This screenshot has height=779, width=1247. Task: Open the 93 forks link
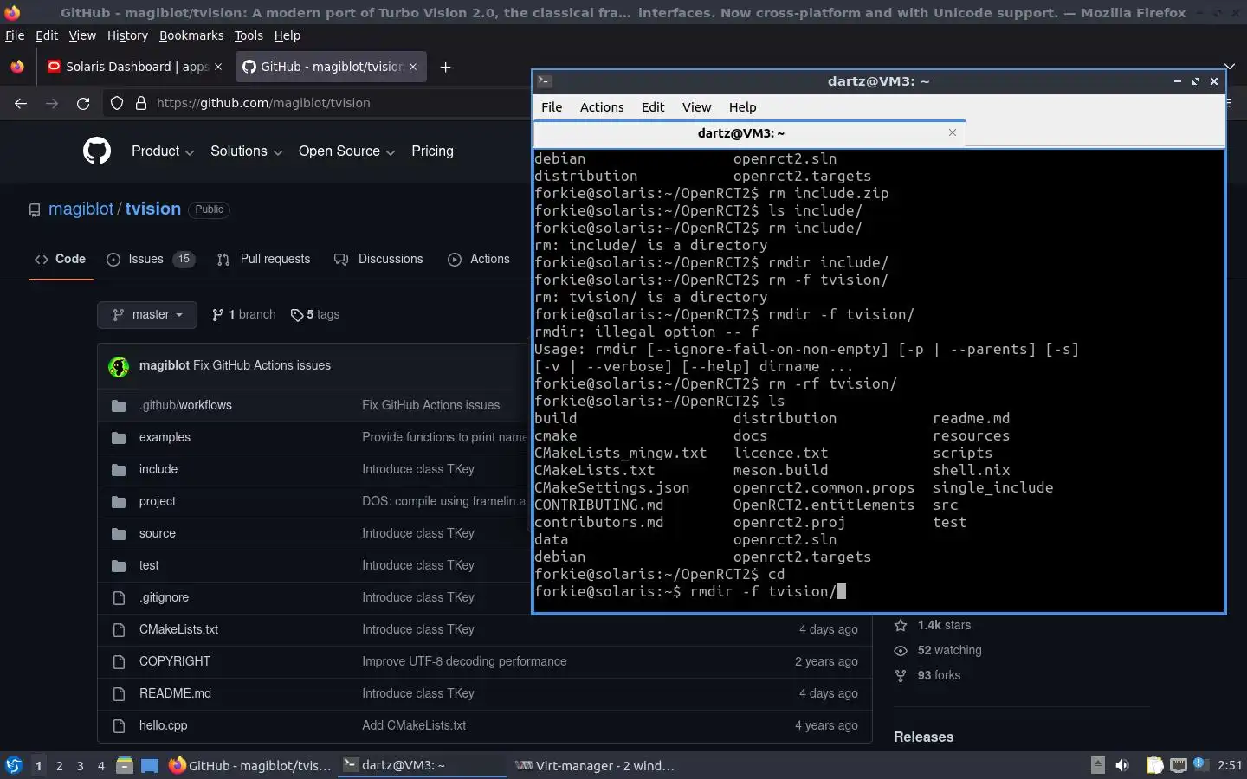tap(927, 675)
